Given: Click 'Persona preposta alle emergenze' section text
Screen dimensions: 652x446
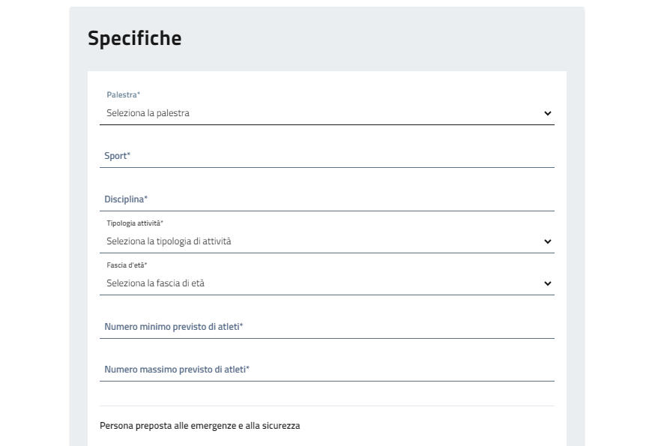Looking at the screenshot, I should point(199,426).
